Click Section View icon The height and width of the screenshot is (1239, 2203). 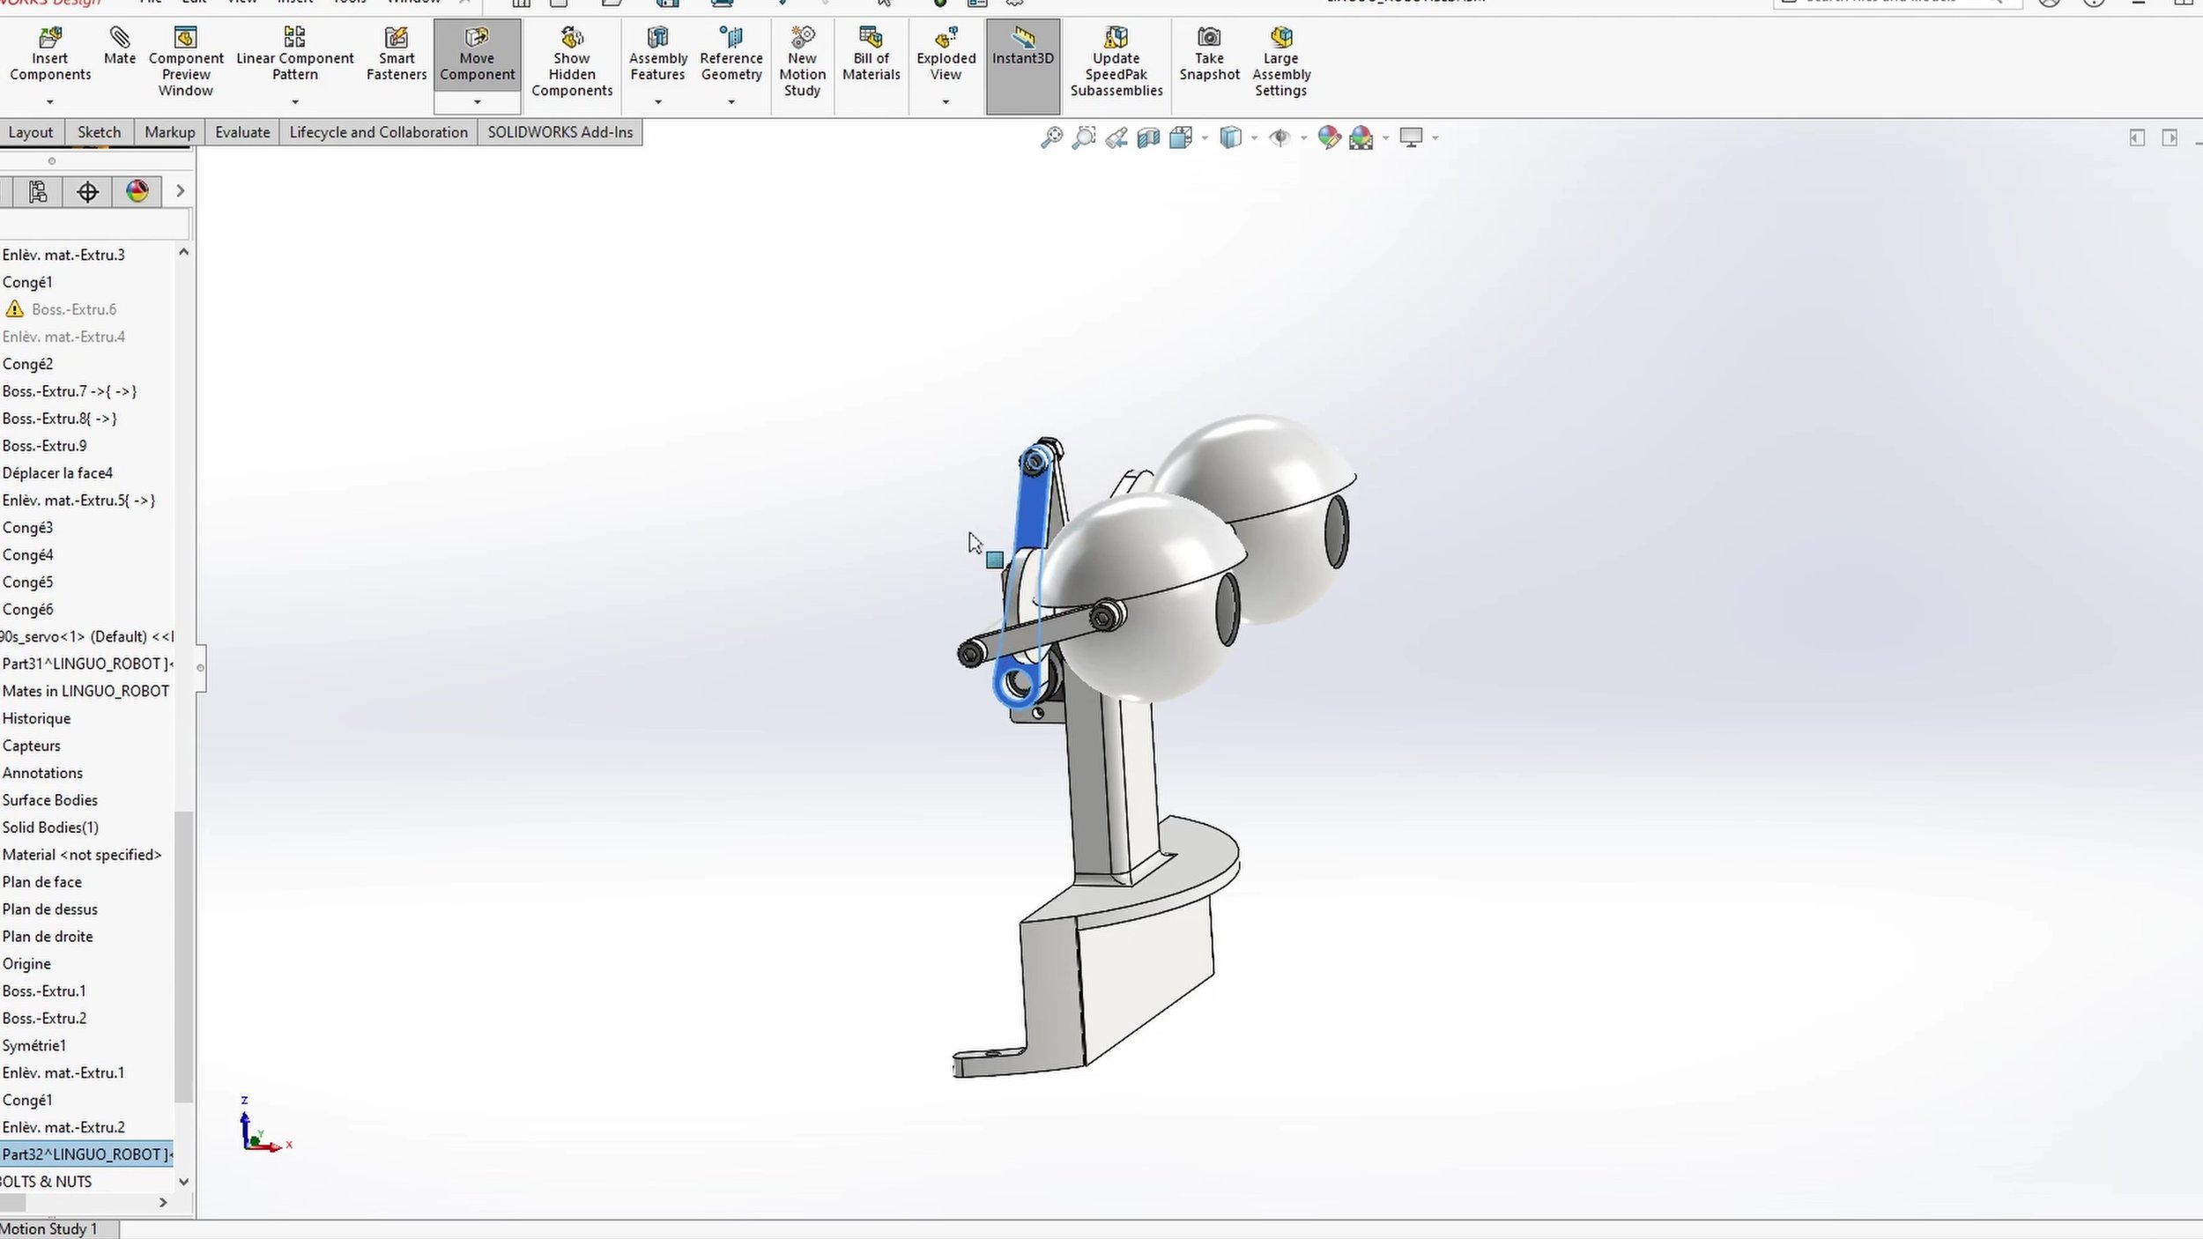(1148, 137)
